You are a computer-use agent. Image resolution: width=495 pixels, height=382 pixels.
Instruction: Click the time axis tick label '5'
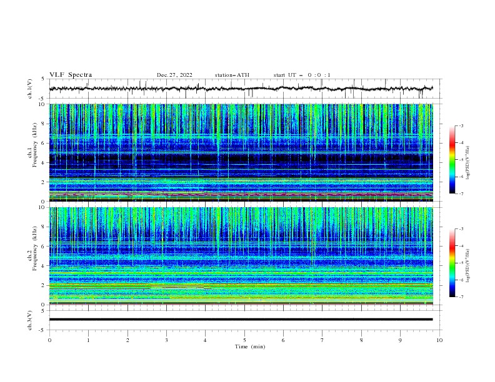pos(244,340)
